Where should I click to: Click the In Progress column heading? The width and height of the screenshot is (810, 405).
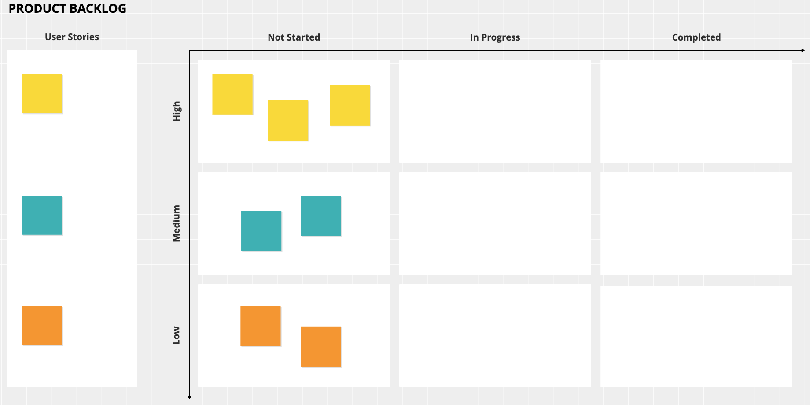(495, 37)
